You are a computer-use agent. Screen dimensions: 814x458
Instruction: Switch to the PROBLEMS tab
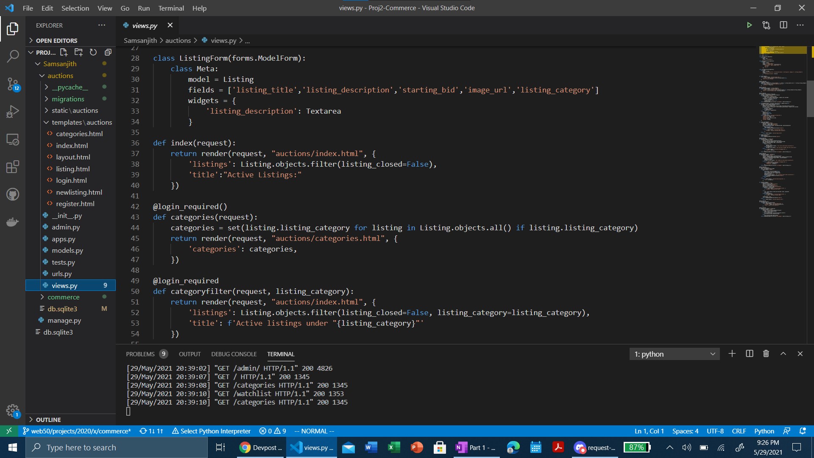140,354
